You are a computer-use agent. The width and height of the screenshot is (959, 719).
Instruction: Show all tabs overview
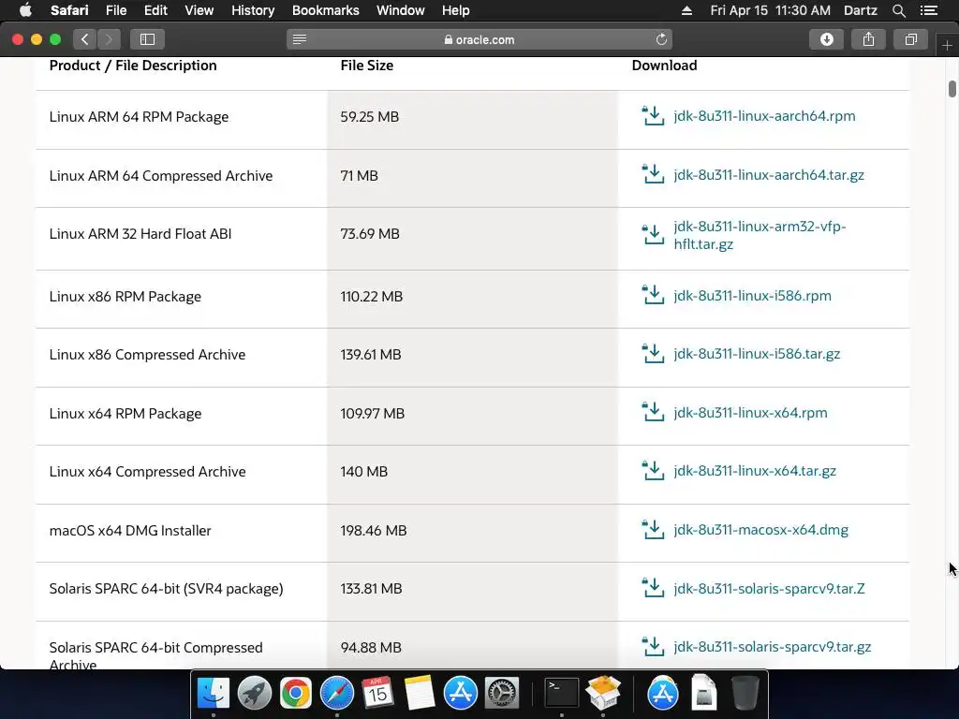point(910,39)
